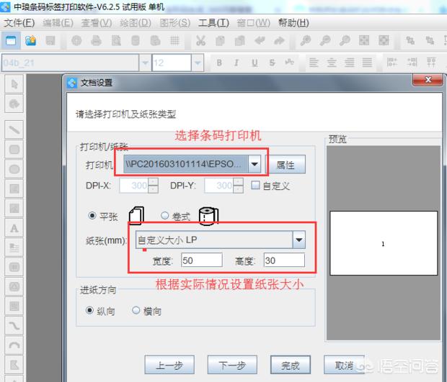Click the grid display toolbar icon
The width and height of the screenshot is (447, 382).
(174, 41)
